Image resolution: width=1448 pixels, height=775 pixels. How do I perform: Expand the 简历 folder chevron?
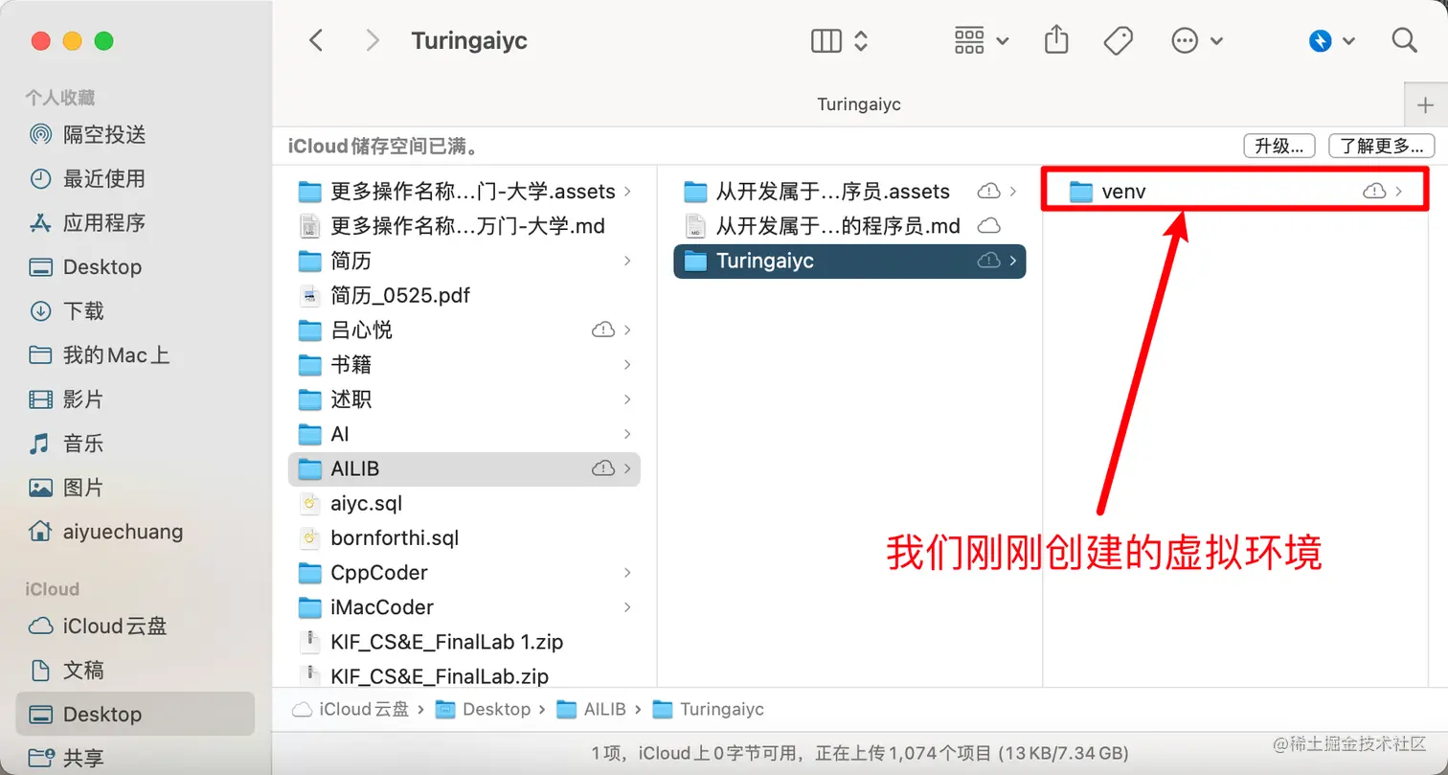[627, 261]
